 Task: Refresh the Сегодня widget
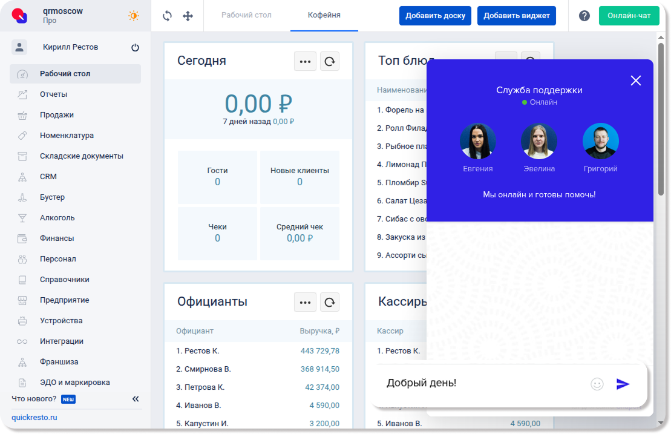[x=330, y=61]
